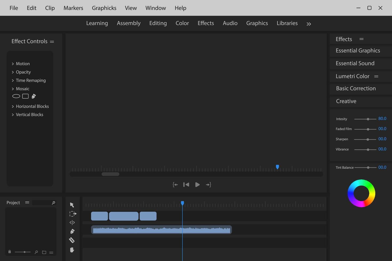Play the preview video
The height and width of the screenshot is (261, 392).
(x=197, y=185)
